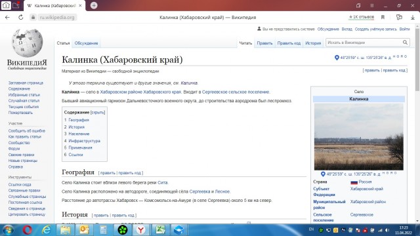Close the Калинка Wikipedia tab

pyautogui.click(x=80, y=5)
